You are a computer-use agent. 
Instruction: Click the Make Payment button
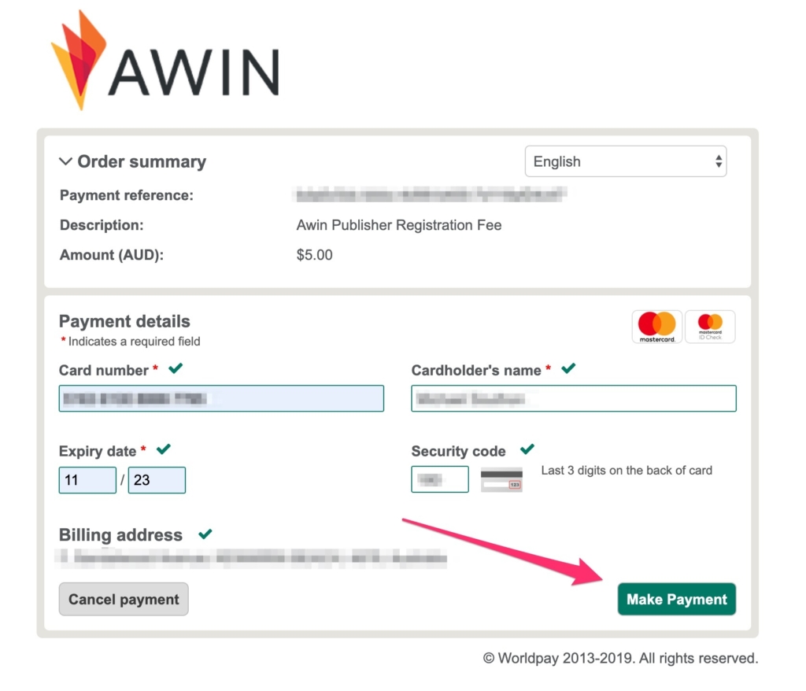(676, 599)
